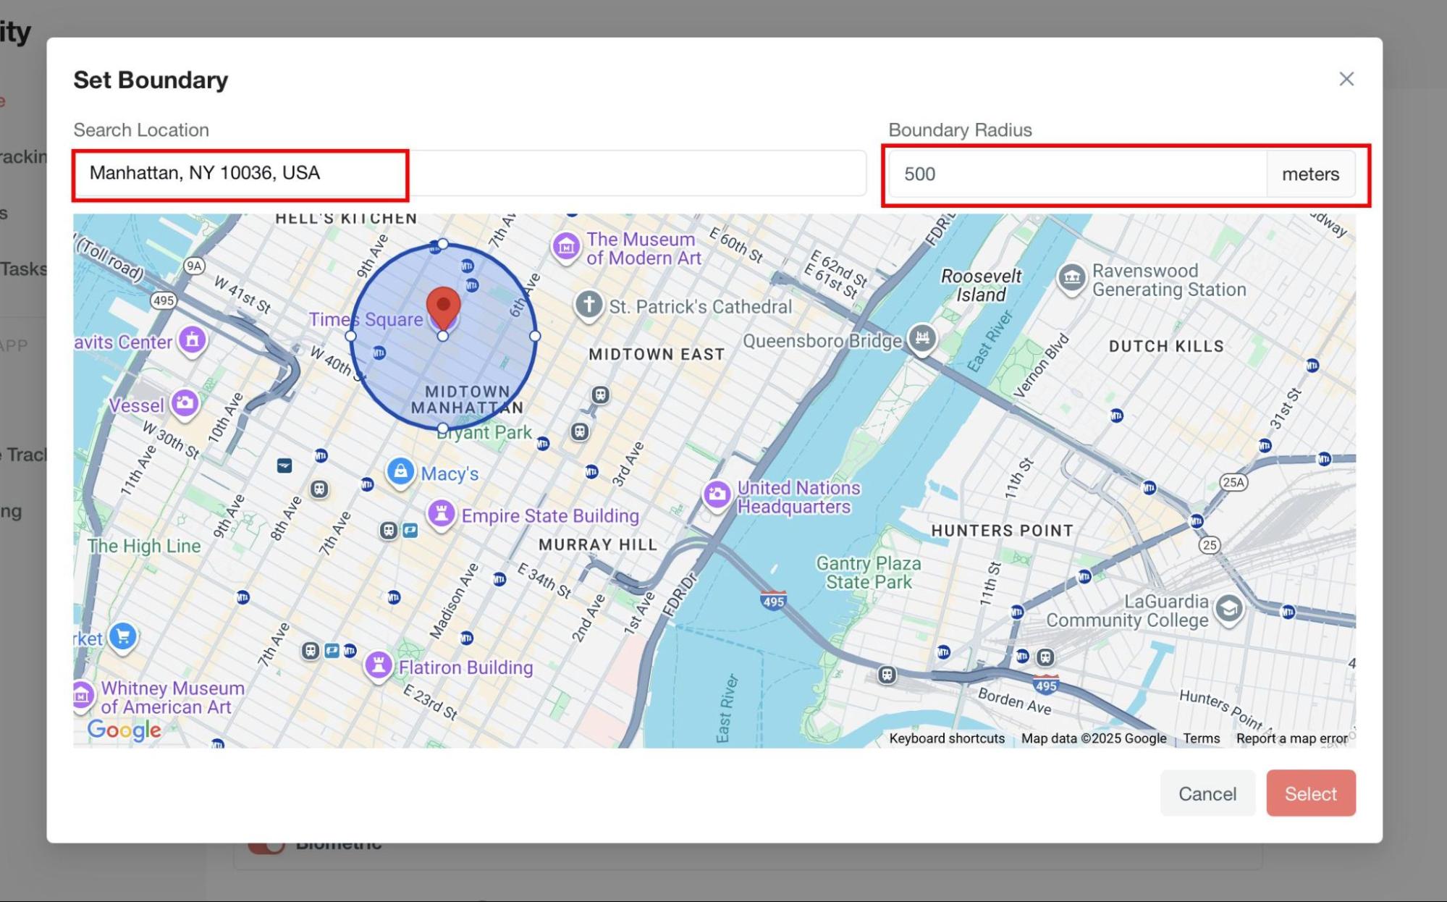Click the red location pin marker
The width and height of the screenshot is (1447, 902).
pyautogui.click(x=443, y=305)
